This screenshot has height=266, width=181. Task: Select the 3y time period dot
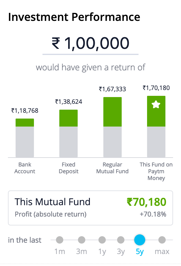(x=121, y=240)
